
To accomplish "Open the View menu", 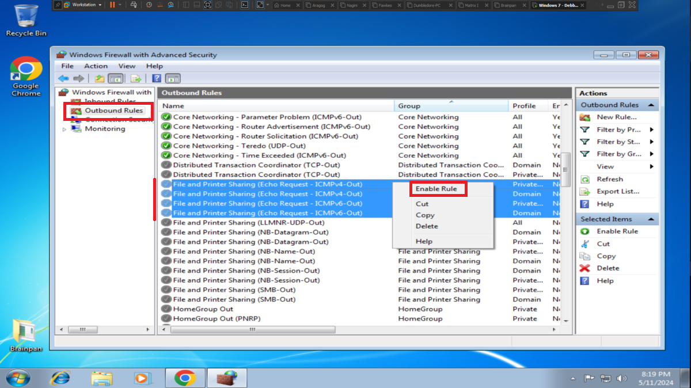I will (x=127, y=66).
